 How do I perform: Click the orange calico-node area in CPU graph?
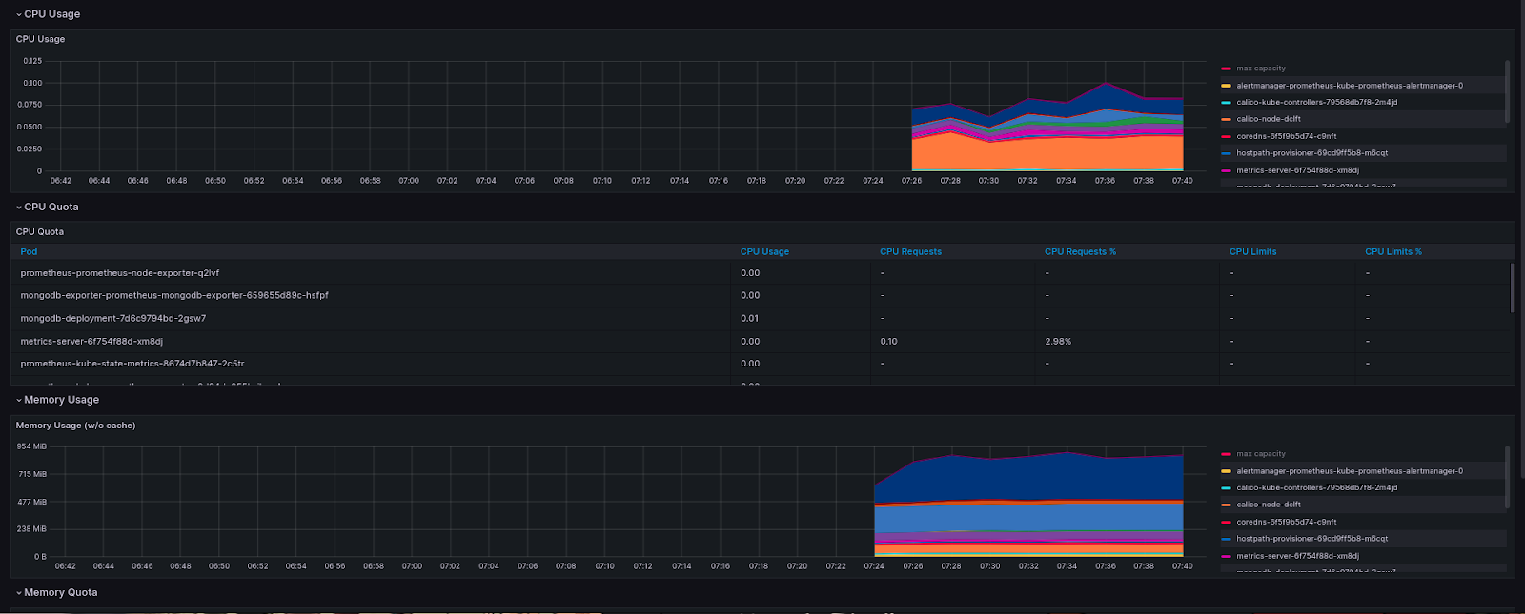[x=1048, y=154]
